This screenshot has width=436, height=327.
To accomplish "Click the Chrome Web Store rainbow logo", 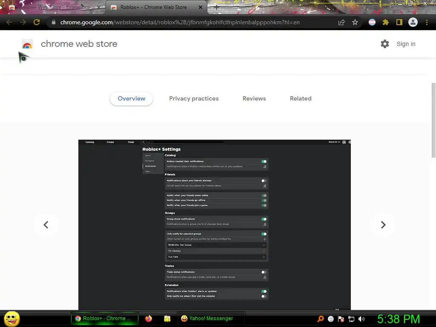I will pyautogui.click(x=27, y=44).
